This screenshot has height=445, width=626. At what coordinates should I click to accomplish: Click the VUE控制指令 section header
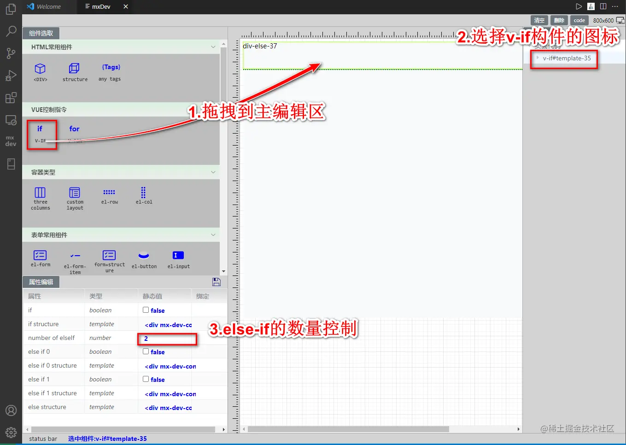click(121, 110)
